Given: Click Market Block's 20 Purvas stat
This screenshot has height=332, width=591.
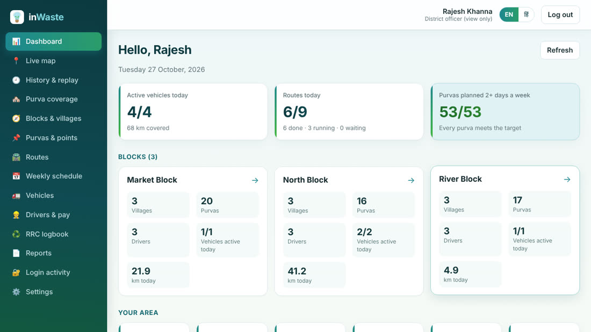Looking at the screenshot, I should [x=228, y=205].
